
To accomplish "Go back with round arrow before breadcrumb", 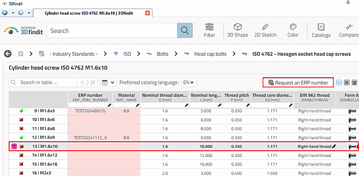I will (x=8, y=54).
